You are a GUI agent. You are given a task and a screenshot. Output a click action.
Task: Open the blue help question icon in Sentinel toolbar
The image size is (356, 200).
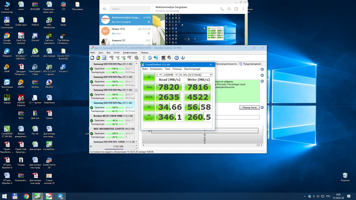pyautogui.click(x=177, y=58)
